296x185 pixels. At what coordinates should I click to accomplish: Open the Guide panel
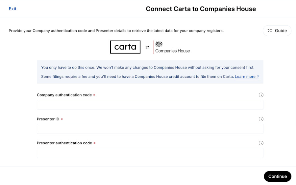pyautogui.click(x=277, y=31)
